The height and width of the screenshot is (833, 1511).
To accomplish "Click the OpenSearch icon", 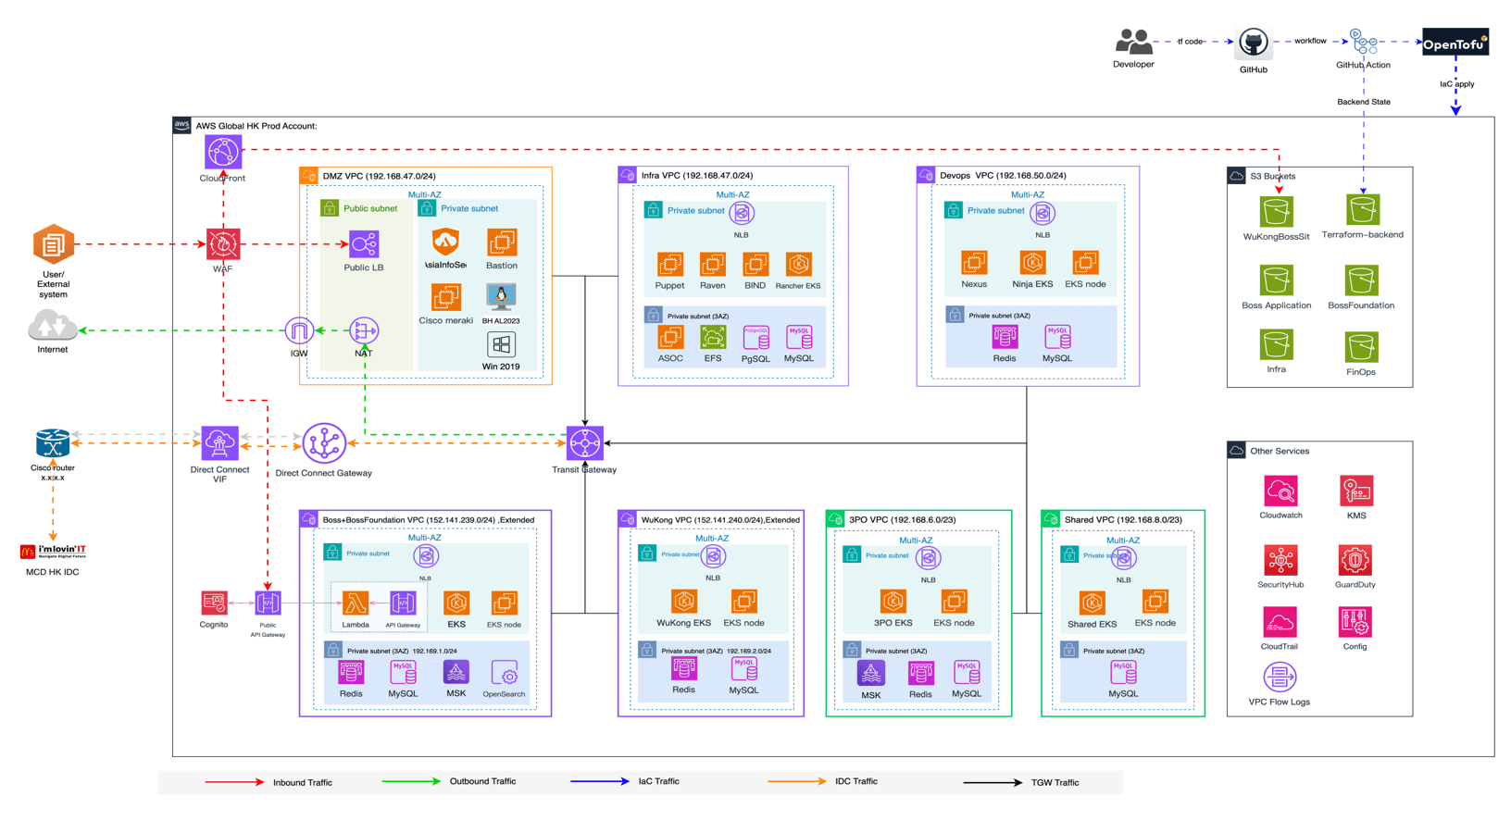I will point(504,674).
